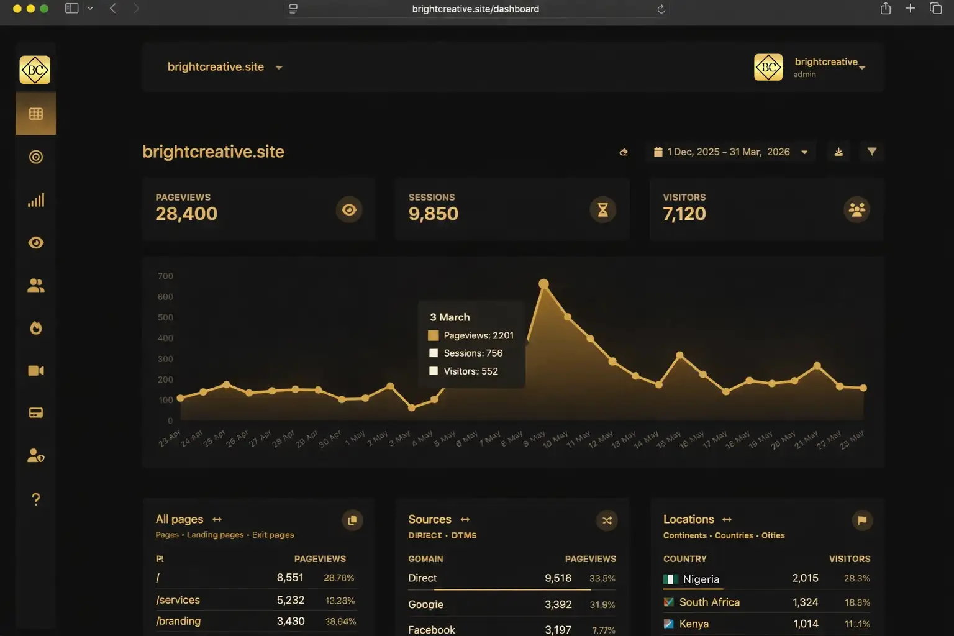The width and height of the screenshot is (954, 636).
Task: Open the credit card icon in the sidebar
Action: [36, 413]
